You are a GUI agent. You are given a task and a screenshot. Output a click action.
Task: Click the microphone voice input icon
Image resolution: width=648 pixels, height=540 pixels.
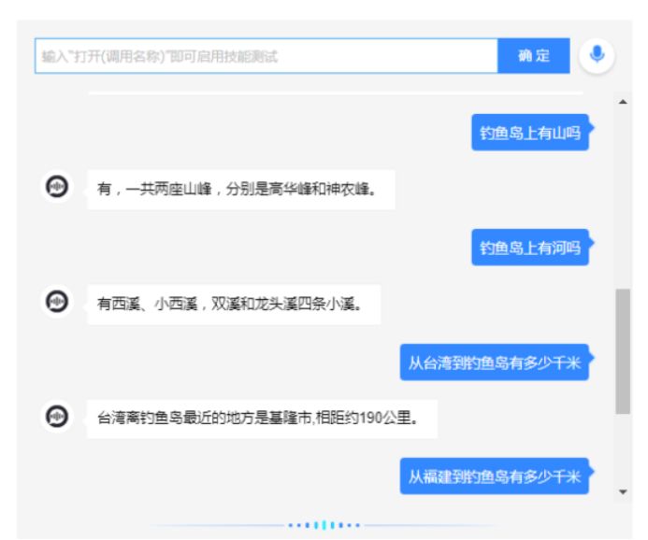click(x=597, y=55)
